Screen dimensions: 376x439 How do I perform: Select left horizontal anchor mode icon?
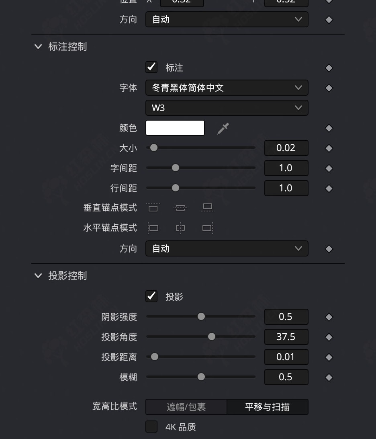(153, 228)
